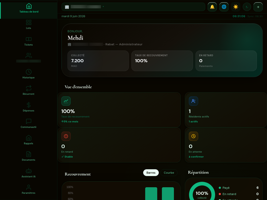
Task: Click the plus add button
Action: 258,7
